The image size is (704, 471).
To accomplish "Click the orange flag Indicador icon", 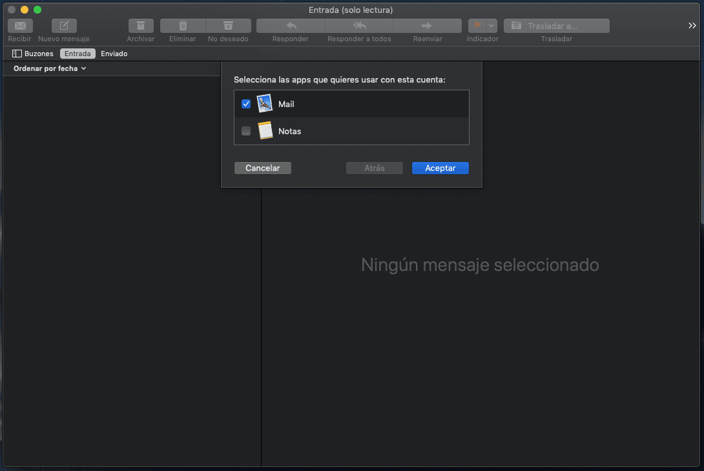I will 476,26.
